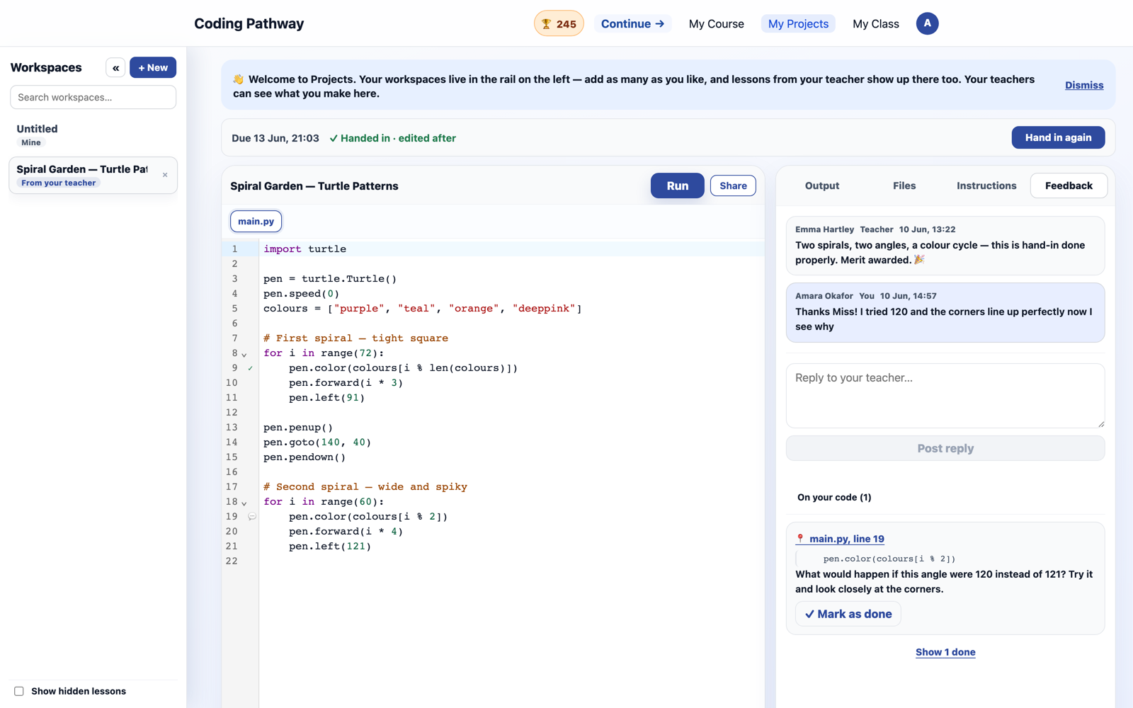Click line number 22 in the gutter
The height and width of the screenshot is (708, 1133).
pos(232,561)
